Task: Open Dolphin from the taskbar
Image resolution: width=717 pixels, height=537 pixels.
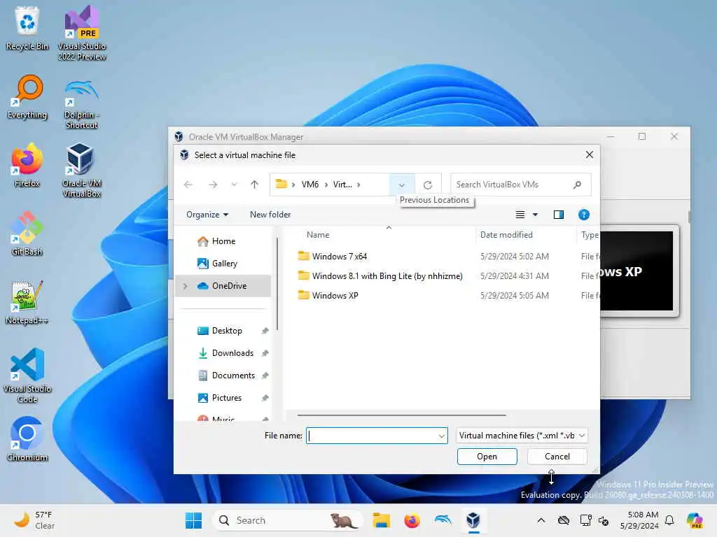Action: (x=443, y=520)
